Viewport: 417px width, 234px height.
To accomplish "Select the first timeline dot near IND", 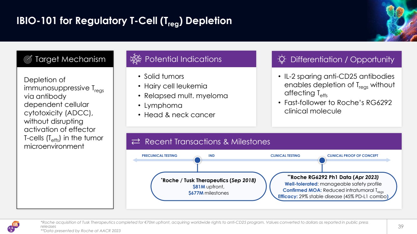I will pos(197,160).
